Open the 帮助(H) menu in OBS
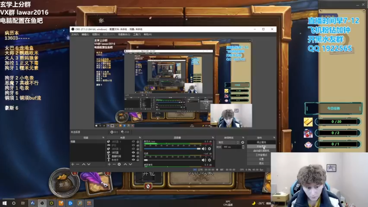Viewport: 368px width, 207px height. (148, 34)
